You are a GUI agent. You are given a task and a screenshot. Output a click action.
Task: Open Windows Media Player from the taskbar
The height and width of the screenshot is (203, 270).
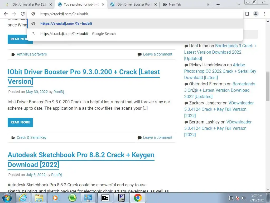pos(55,198)
